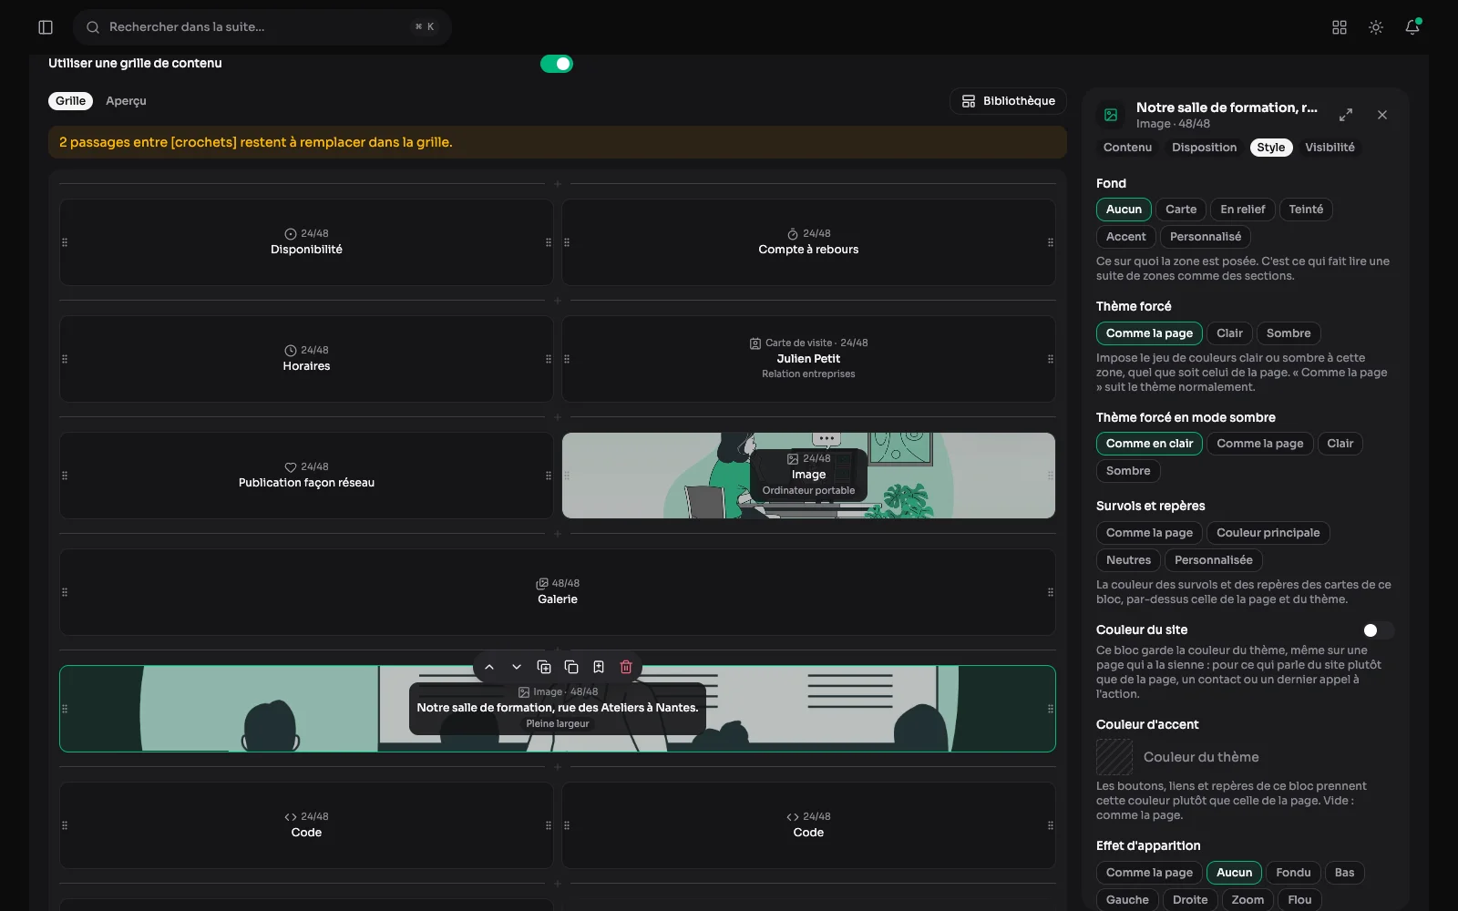Click the add-row plus above Disponibilité block
This screenshot has width=1458, height=911.
(x=558, y=184)
